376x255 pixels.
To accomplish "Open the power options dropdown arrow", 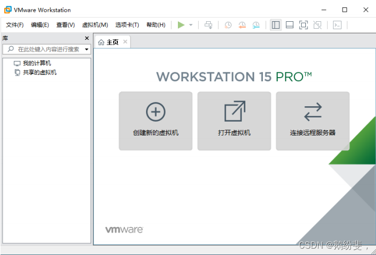I will [191, 25].
